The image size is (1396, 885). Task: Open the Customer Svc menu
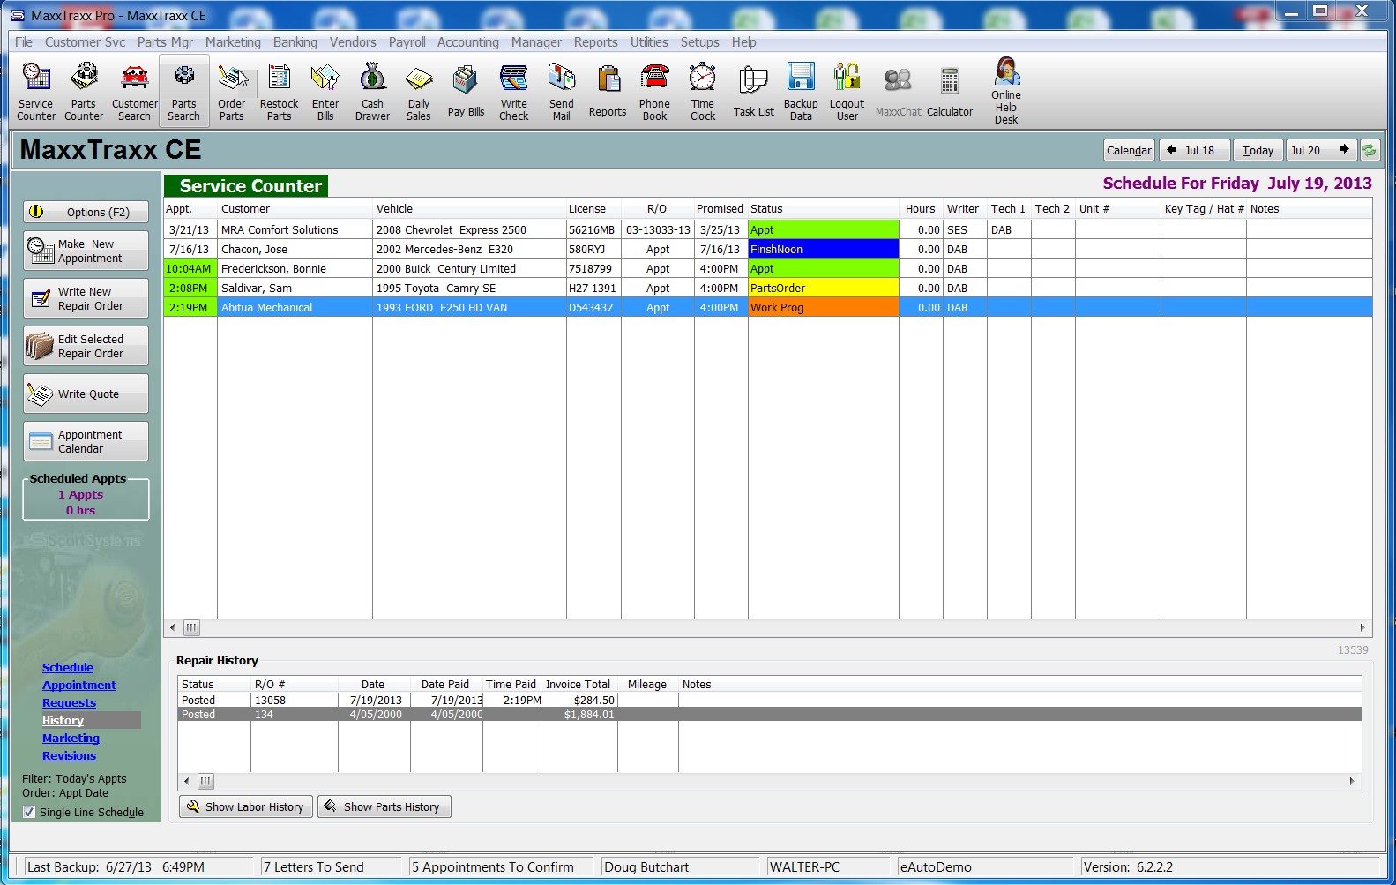click(85, 42)
